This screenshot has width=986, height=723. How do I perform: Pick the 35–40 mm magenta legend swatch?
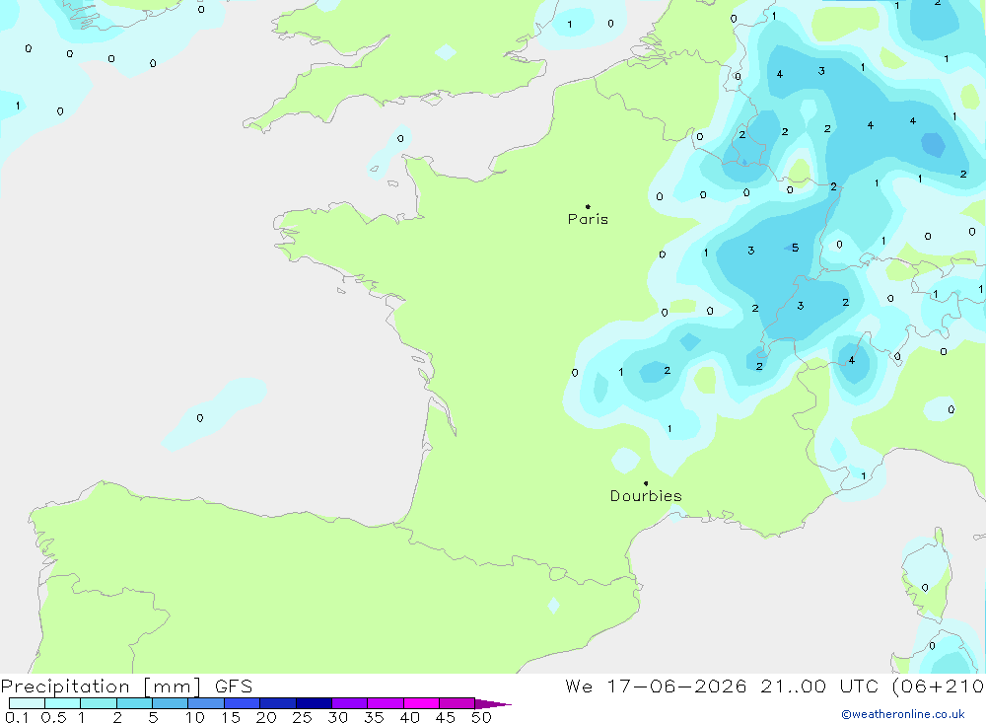pyautogui.click(x=385, y=703)
